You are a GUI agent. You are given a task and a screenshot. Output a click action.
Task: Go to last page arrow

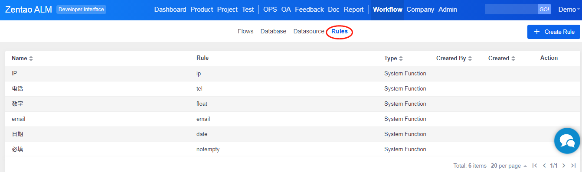pyautogui.click(x=573, y=166)
